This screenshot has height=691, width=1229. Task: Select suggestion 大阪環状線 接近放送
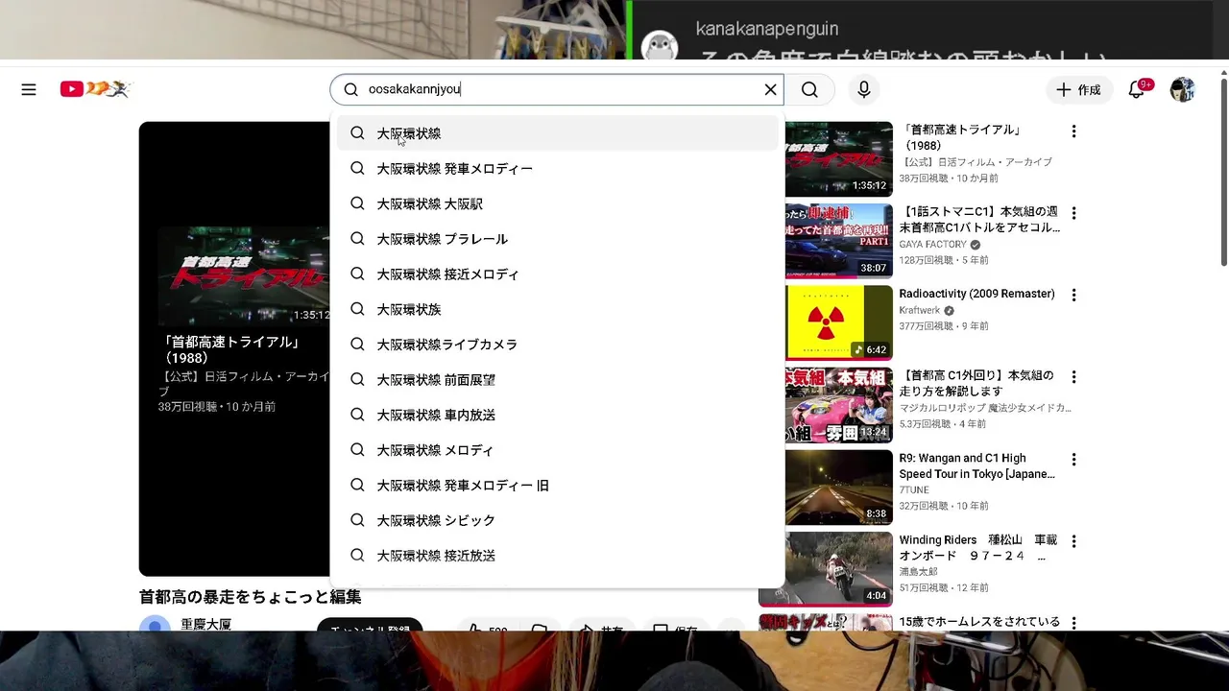[x=557, y=555]
